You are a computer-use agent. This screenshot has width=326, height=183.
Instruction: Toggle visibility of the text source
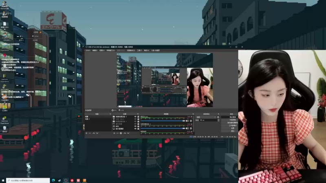click(x=135, y=119)
